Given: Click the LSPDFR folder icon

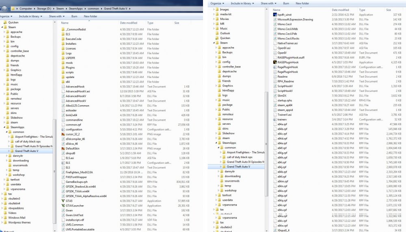Looking at the screenshot, I should 63,58.
